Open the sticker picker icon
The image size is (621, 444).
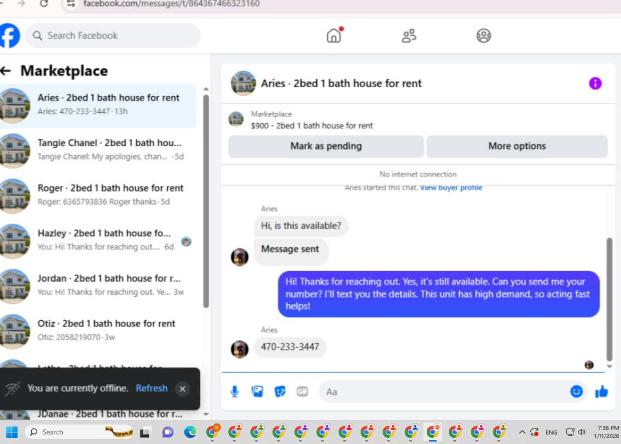click(x=280, y=391)
